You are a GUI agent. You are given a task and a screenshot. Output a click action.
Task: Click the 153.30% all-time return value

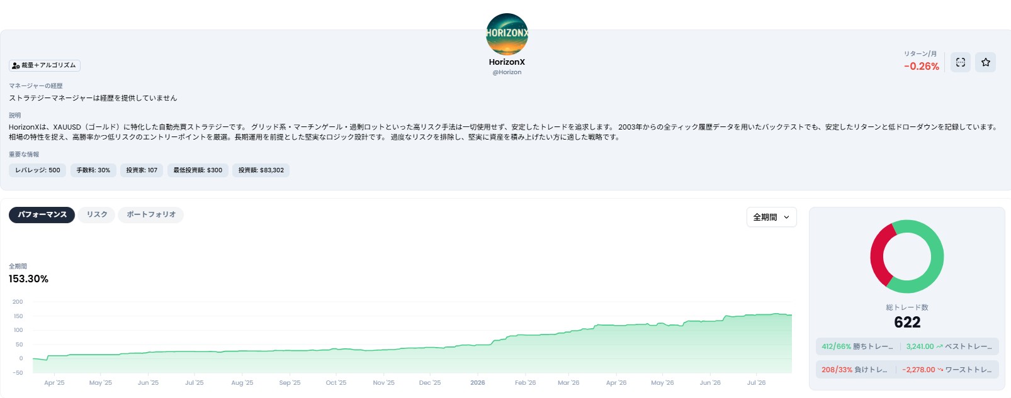pyautogui.click(x=28, y=279)
